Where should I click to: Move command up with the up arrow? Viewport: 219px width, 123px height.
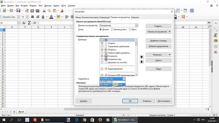tap(141, 57)
